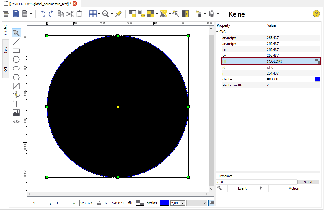Toggle the position lock icon near width field

click(x=99, y=203)
